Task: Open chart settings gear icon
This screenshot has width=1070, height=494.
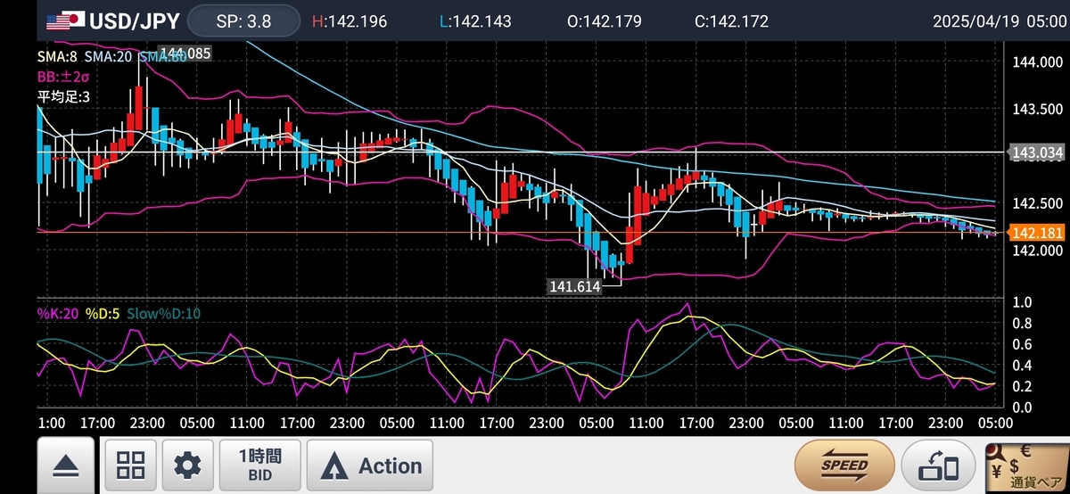Action: pyautogui.click(x=187, y=465)
